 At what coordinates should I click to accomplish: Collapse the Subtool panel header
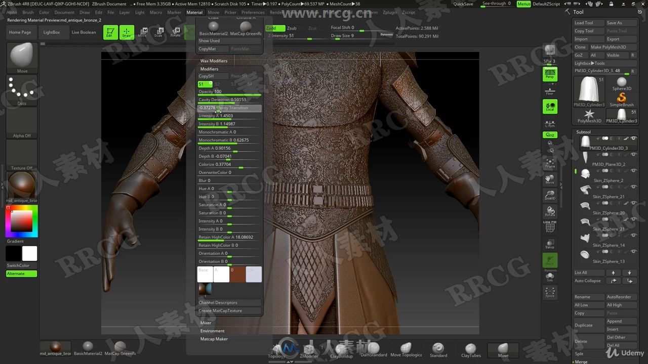click(583, 132)
